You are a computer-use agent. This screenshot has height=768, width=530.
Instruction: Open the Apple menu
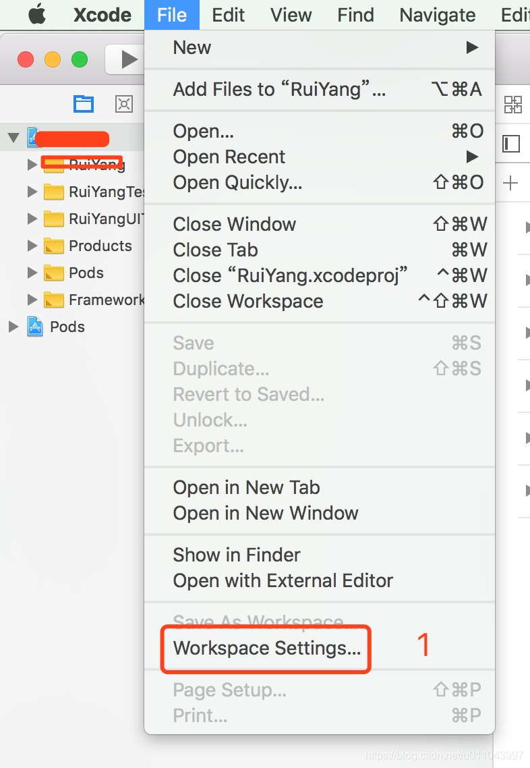tap(37, 14)
